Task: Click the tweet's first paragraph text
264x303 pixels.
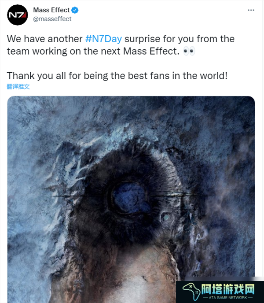Action: (x=121, y=45)
